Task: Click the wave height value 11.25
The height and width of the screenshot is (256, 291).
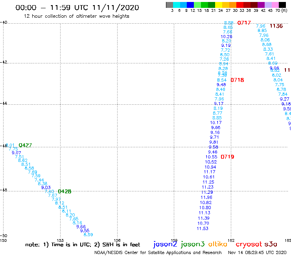Action: [208, 182]
